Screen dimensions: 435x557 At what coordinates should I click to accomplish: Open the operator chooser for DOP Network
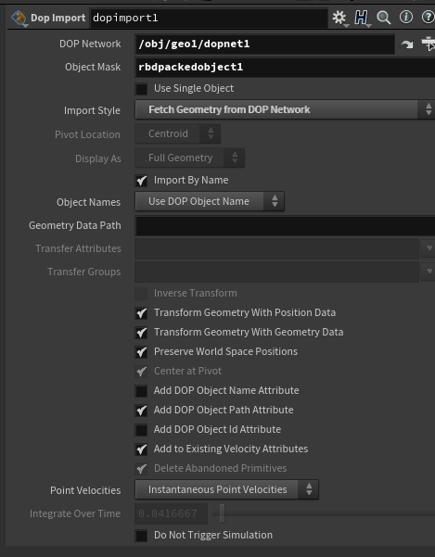pos(428,44)
